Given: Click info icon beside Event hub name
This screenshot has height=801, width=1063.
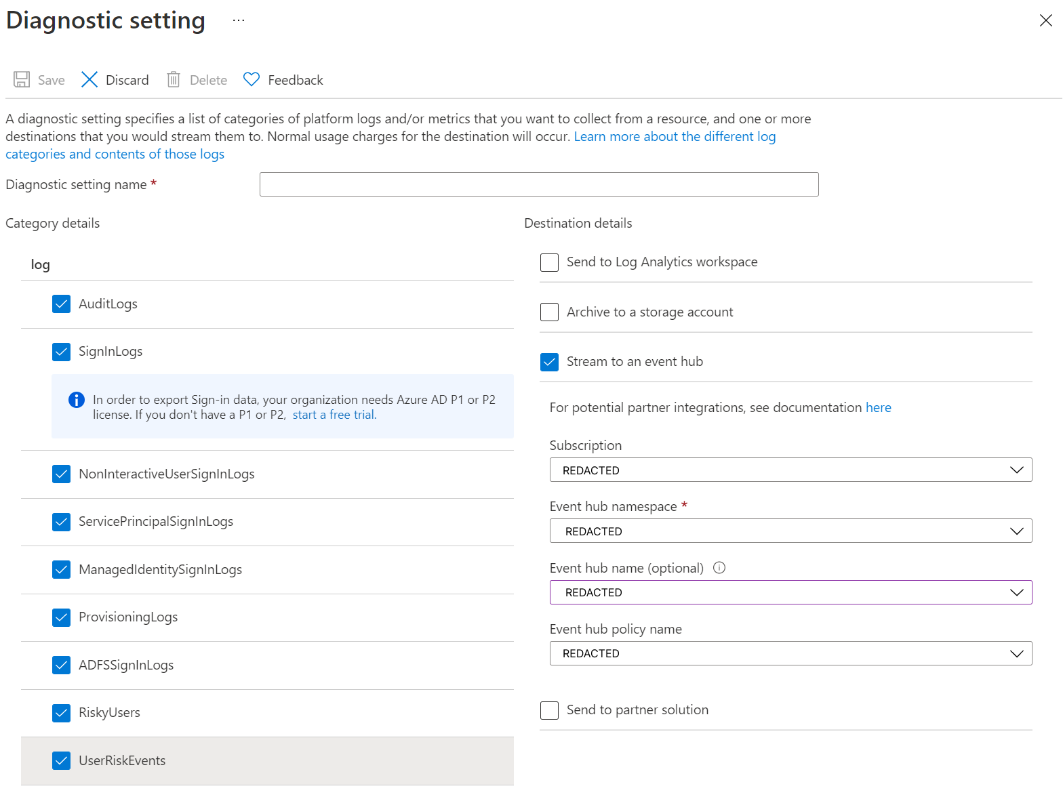Looking at the screenshot, I should (719, 568).
